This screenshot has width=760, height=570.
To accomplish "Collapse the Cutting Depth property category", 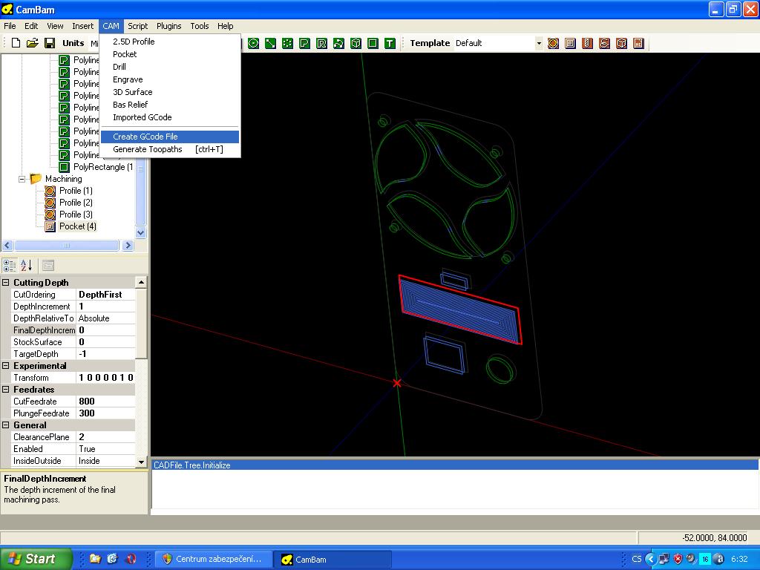I will pyautogui.click(x=6, y=283).
